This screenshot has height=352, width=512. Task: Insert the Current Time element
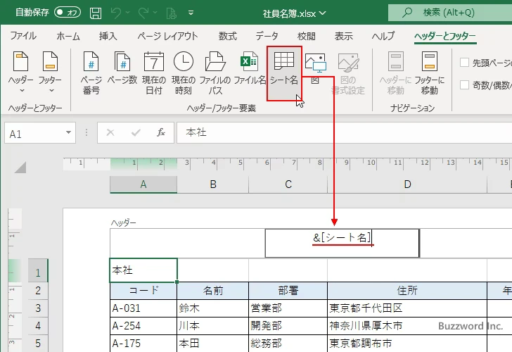(x=183, y=73)
